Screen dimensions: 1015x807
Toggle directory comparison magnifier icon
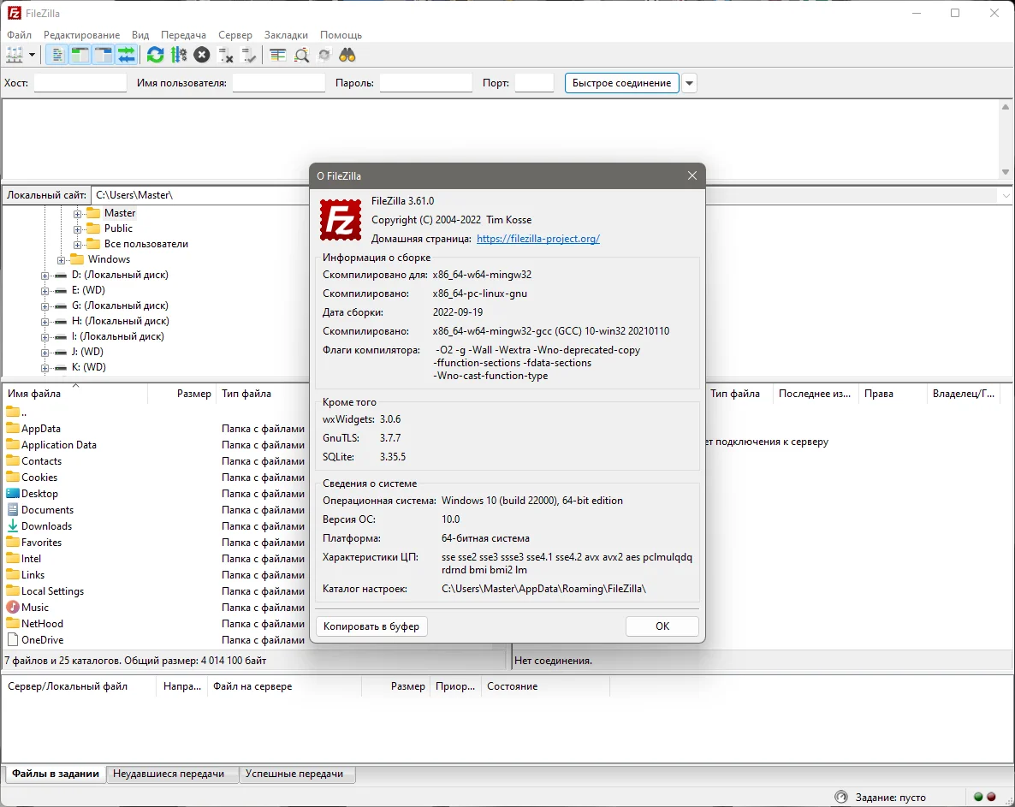click(x=301, y=56)
